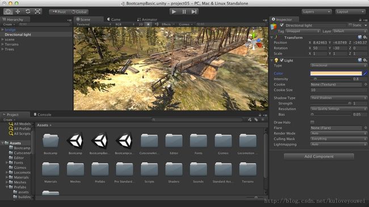The width and height of the screenshot is (369, 207).
Task: Switch to the Game tab
Action: coord(114,19)
